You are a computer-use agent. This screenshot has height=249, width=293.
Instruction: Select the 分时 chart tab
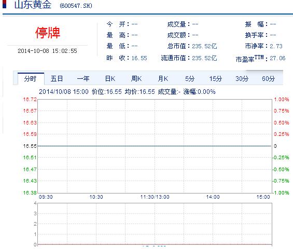(31, 79)
